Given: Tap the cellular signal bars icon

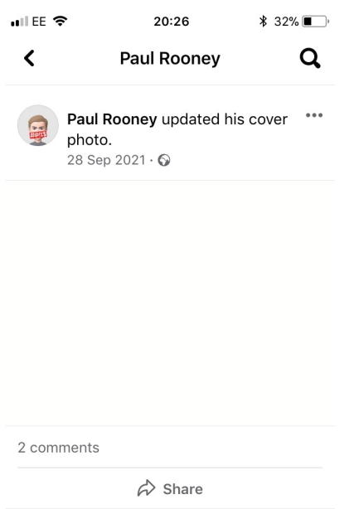Looking at the screenshot, I should coord(20,22).
